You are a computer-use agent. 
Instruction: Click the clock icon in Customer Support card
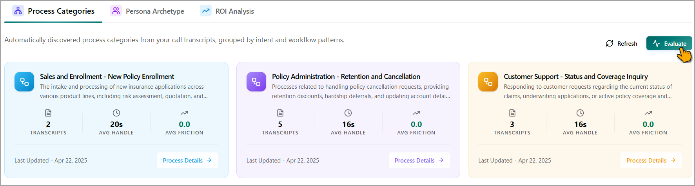pyautogui.click(x=580, y=113)
